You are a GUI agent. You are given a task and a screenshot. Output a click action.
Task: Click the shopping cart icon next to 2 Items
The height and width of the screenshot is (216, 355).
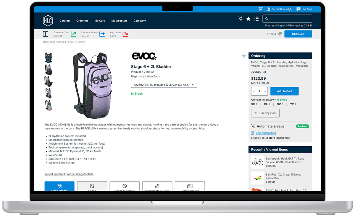[280, 34]
